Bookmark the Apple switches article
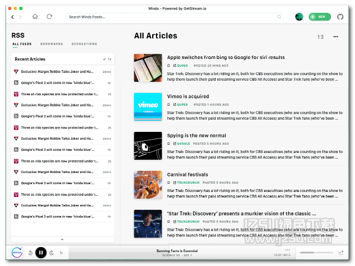The width and height of the screenshot is (355, 266). tap(168, 66)
